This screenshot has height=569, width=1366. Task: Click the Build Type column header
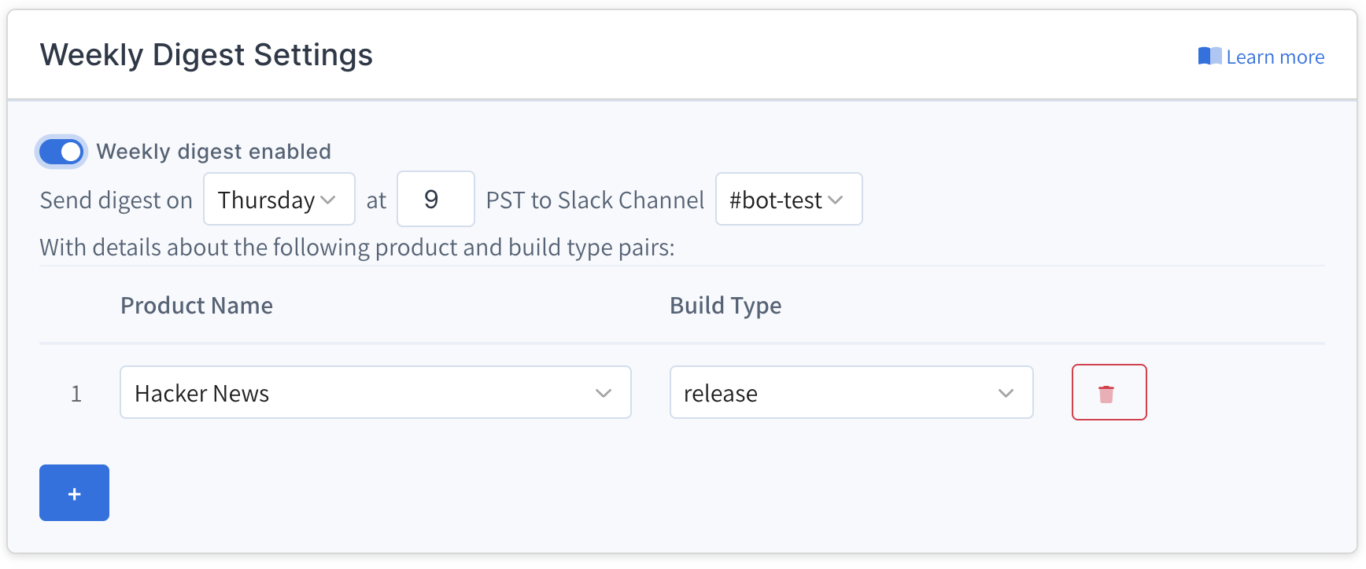pyautogui.click(x=725, y=306)
